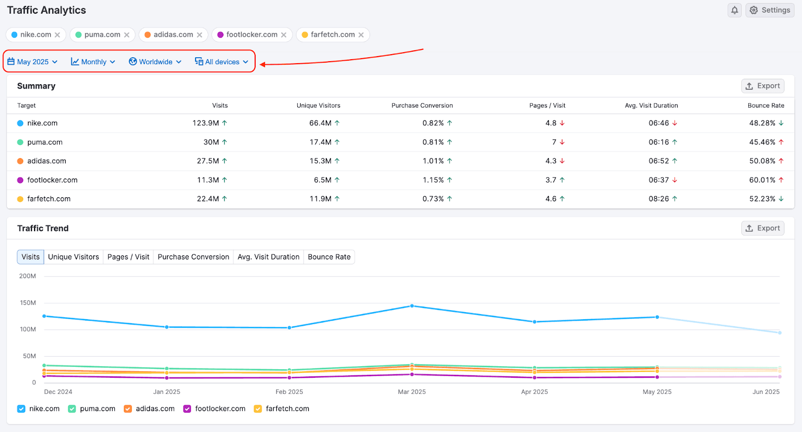Select the Pages / Visit trend tab
The height and width of the screenshot is (432, 802).
tap(128, 257)
